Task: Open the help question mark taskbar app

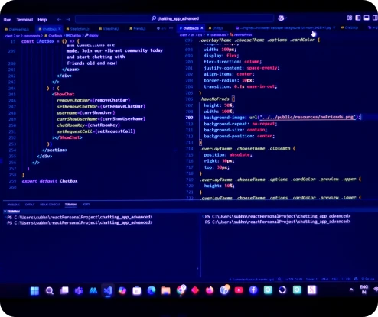Action: click(x=224, y=290)
